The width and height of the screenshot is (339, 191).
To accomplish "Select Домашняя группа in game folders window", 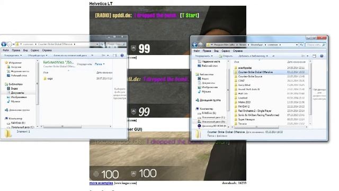I will (208, 100).
